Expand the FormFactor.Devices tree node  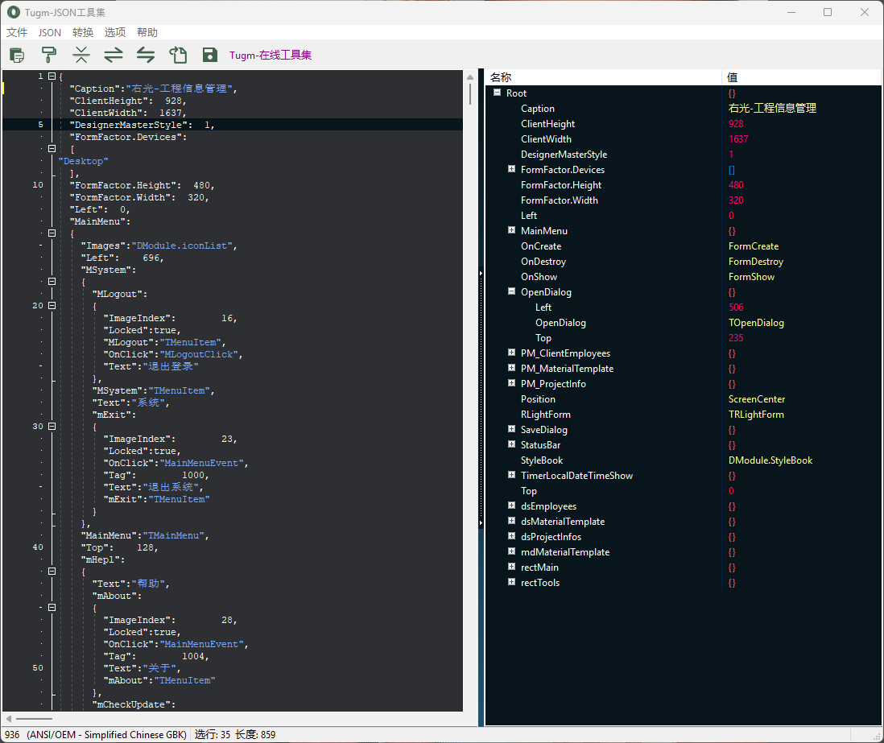(x=511, y=169)
